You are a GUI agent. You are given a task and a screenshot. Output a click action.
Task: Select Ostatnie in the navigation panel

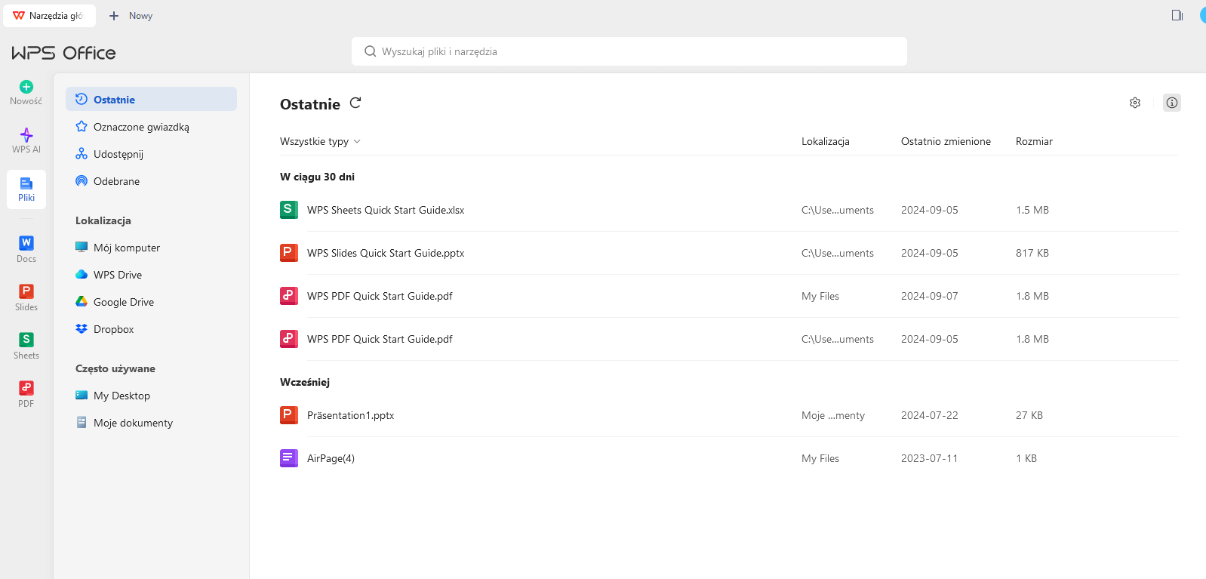coord(151,99)
